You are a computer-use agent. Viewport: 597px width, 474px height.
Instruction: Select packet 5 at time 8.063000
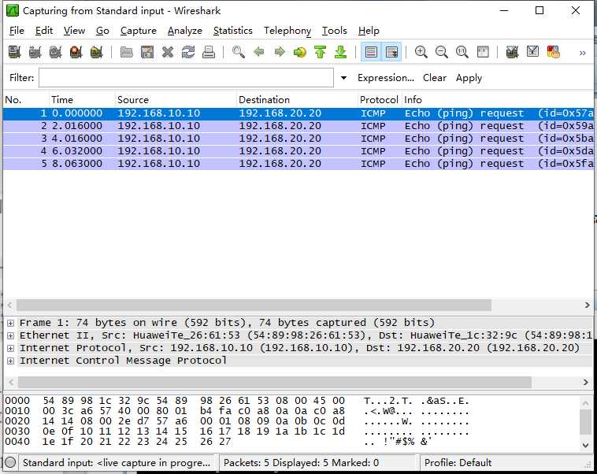click(298, 164)
